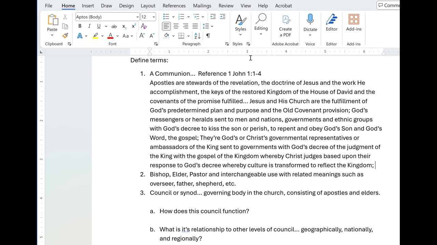Apply Strikethrough formatting
This screenshot has width=437, height=245.
pos(114,26)
